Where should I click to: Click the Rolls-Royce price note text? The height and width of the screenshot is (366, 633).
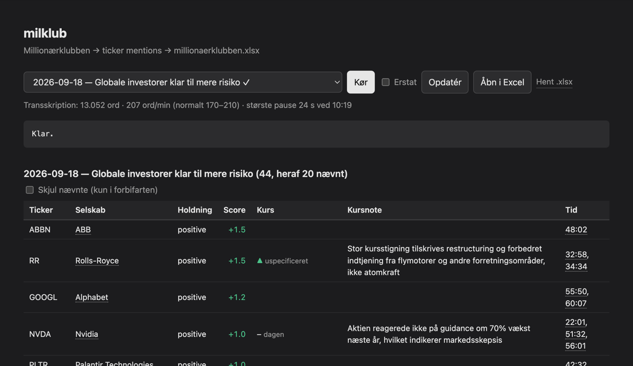[x=446, y=261]
